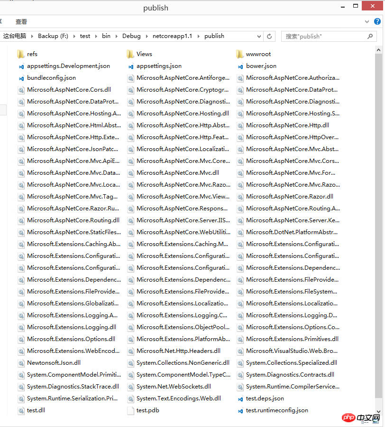Image resolution: width=385 pixels, height=427 pixels.
Task: Navigate to the netcoreapp1.1 breadcrumb folder
Action: tap(173, 36)
